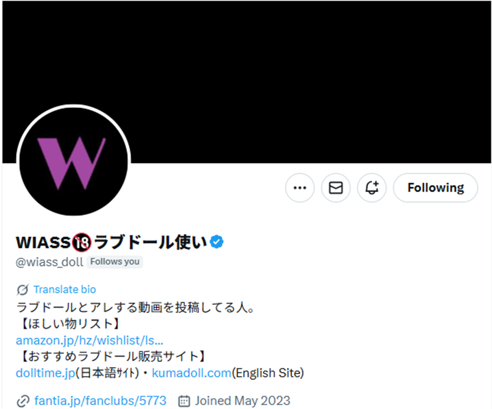Click the Joined May 2023 text
492x409 pixels.
coord(242,400)
